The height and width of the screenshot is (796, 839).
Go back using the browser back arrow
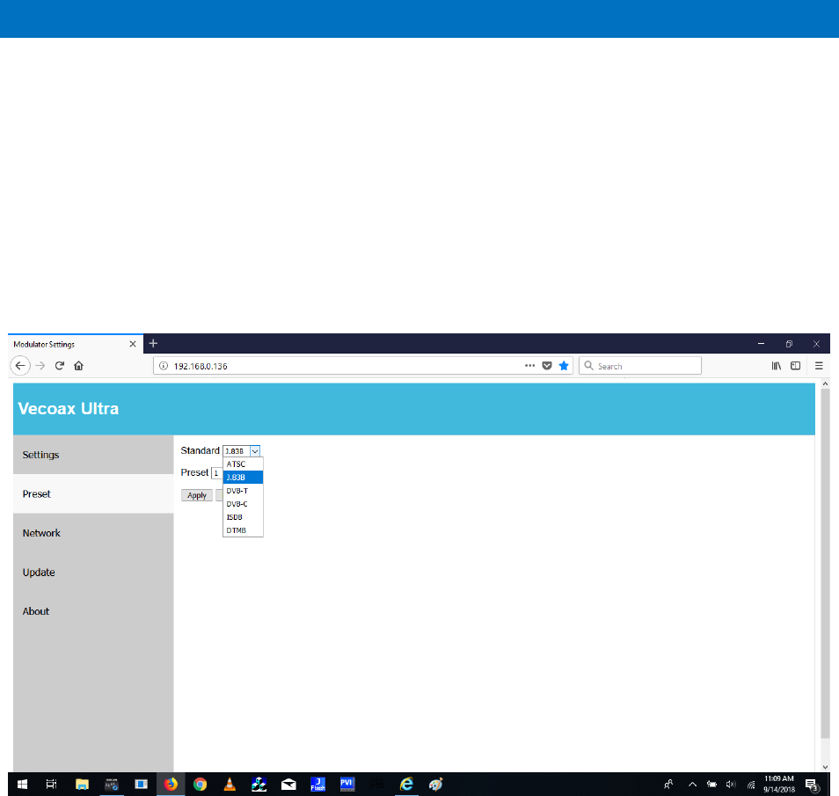point(20,366)
